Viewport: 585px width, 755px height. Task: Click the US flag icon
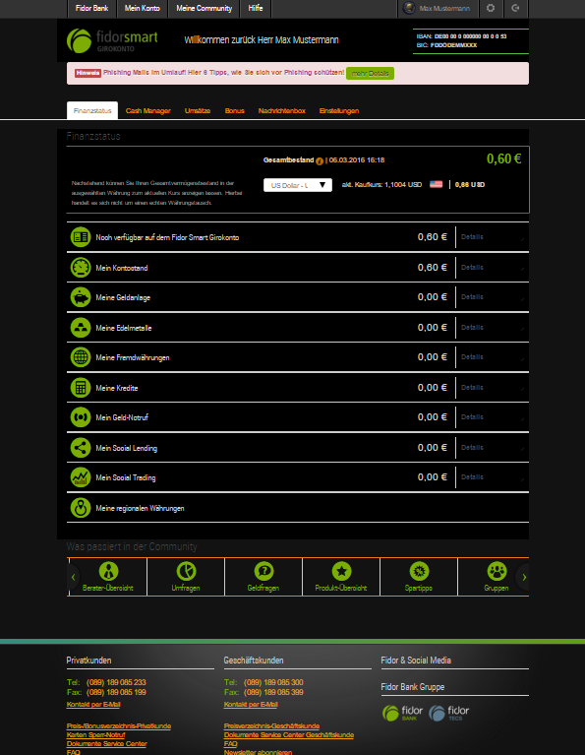point(436,184)
